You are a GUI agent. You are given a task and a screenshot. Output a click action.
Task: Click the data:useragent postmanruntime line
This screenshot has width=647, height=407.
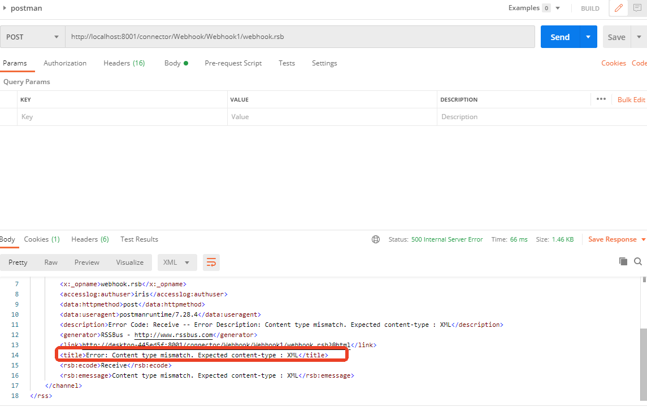[x=160, y=314]
